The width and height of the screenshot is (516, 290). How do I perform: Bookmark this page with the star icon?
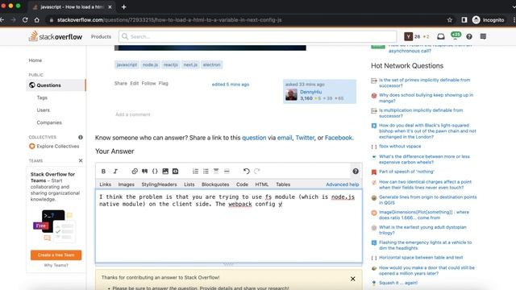click(x=450, y=20)
